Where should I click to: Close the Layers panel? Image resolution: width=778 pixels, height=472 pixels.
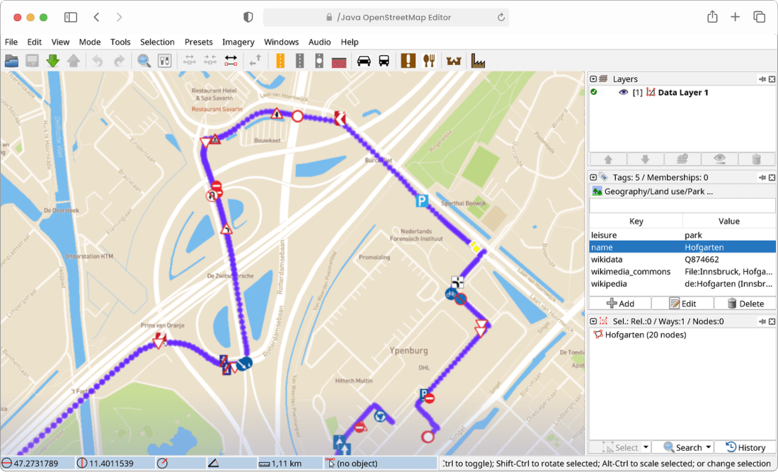coord(772,79)
